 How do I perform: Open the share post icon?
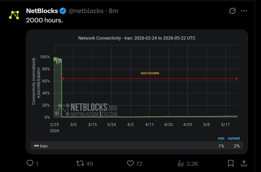pyautogui.click(x=244, y=163)
